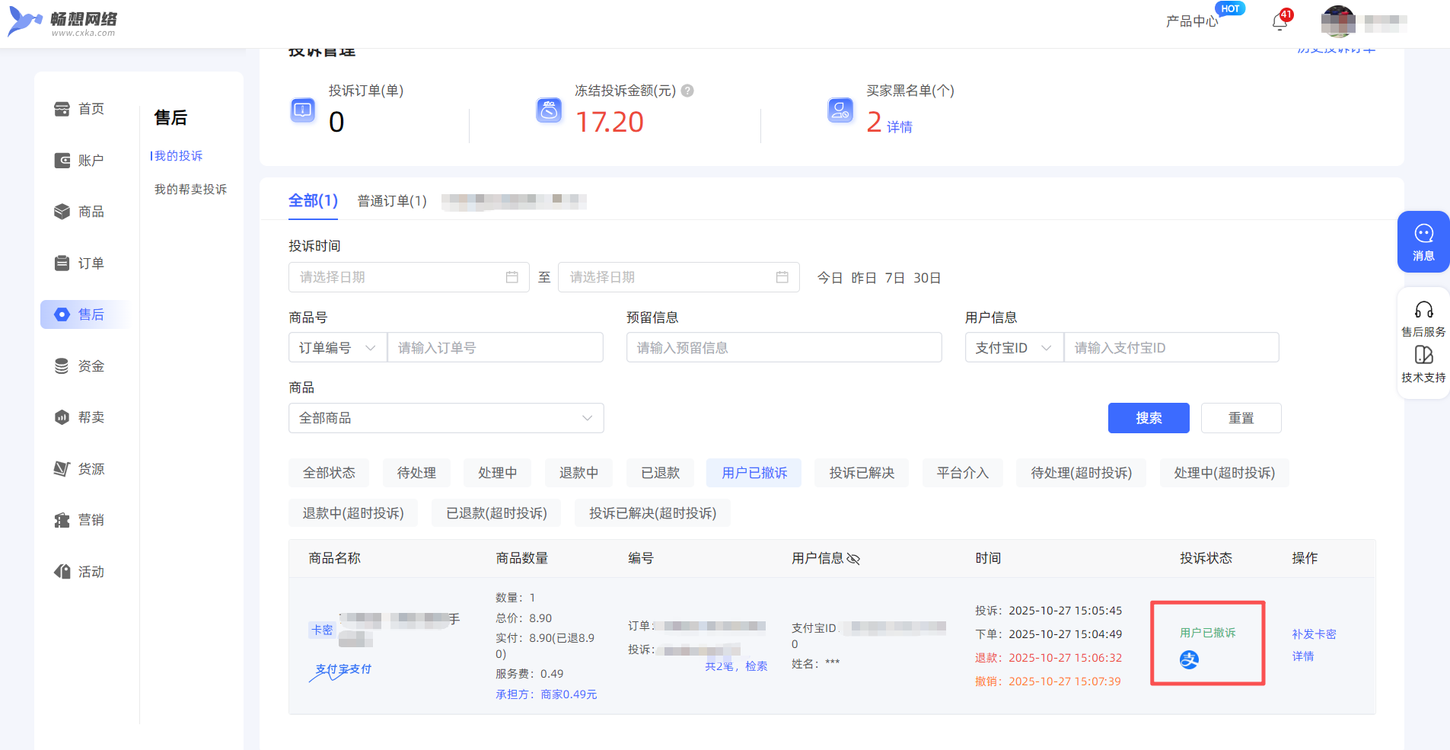Screen dimensions: 1450x750
Task: Switch to the 普通订单(1) tab
Action: (392, 201)
